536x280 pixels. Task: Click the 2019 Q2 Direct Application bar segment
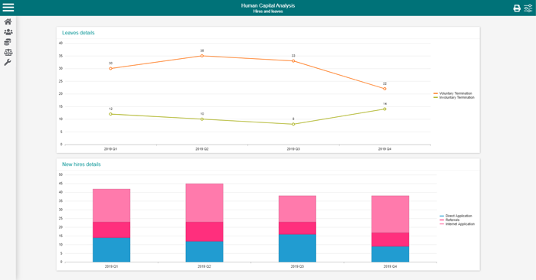tap(204, 252)
